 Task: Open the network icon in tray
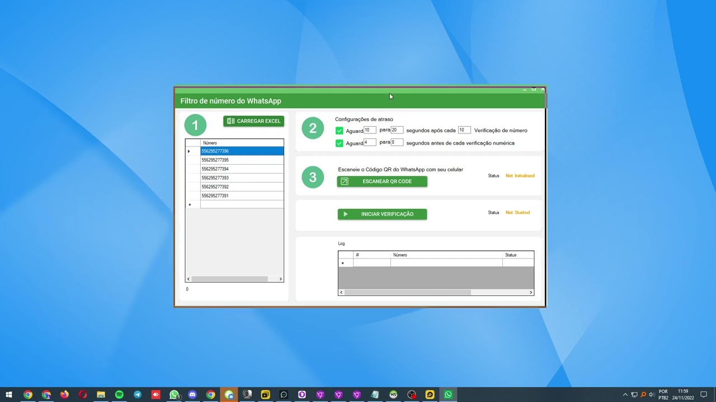(634, 395)
